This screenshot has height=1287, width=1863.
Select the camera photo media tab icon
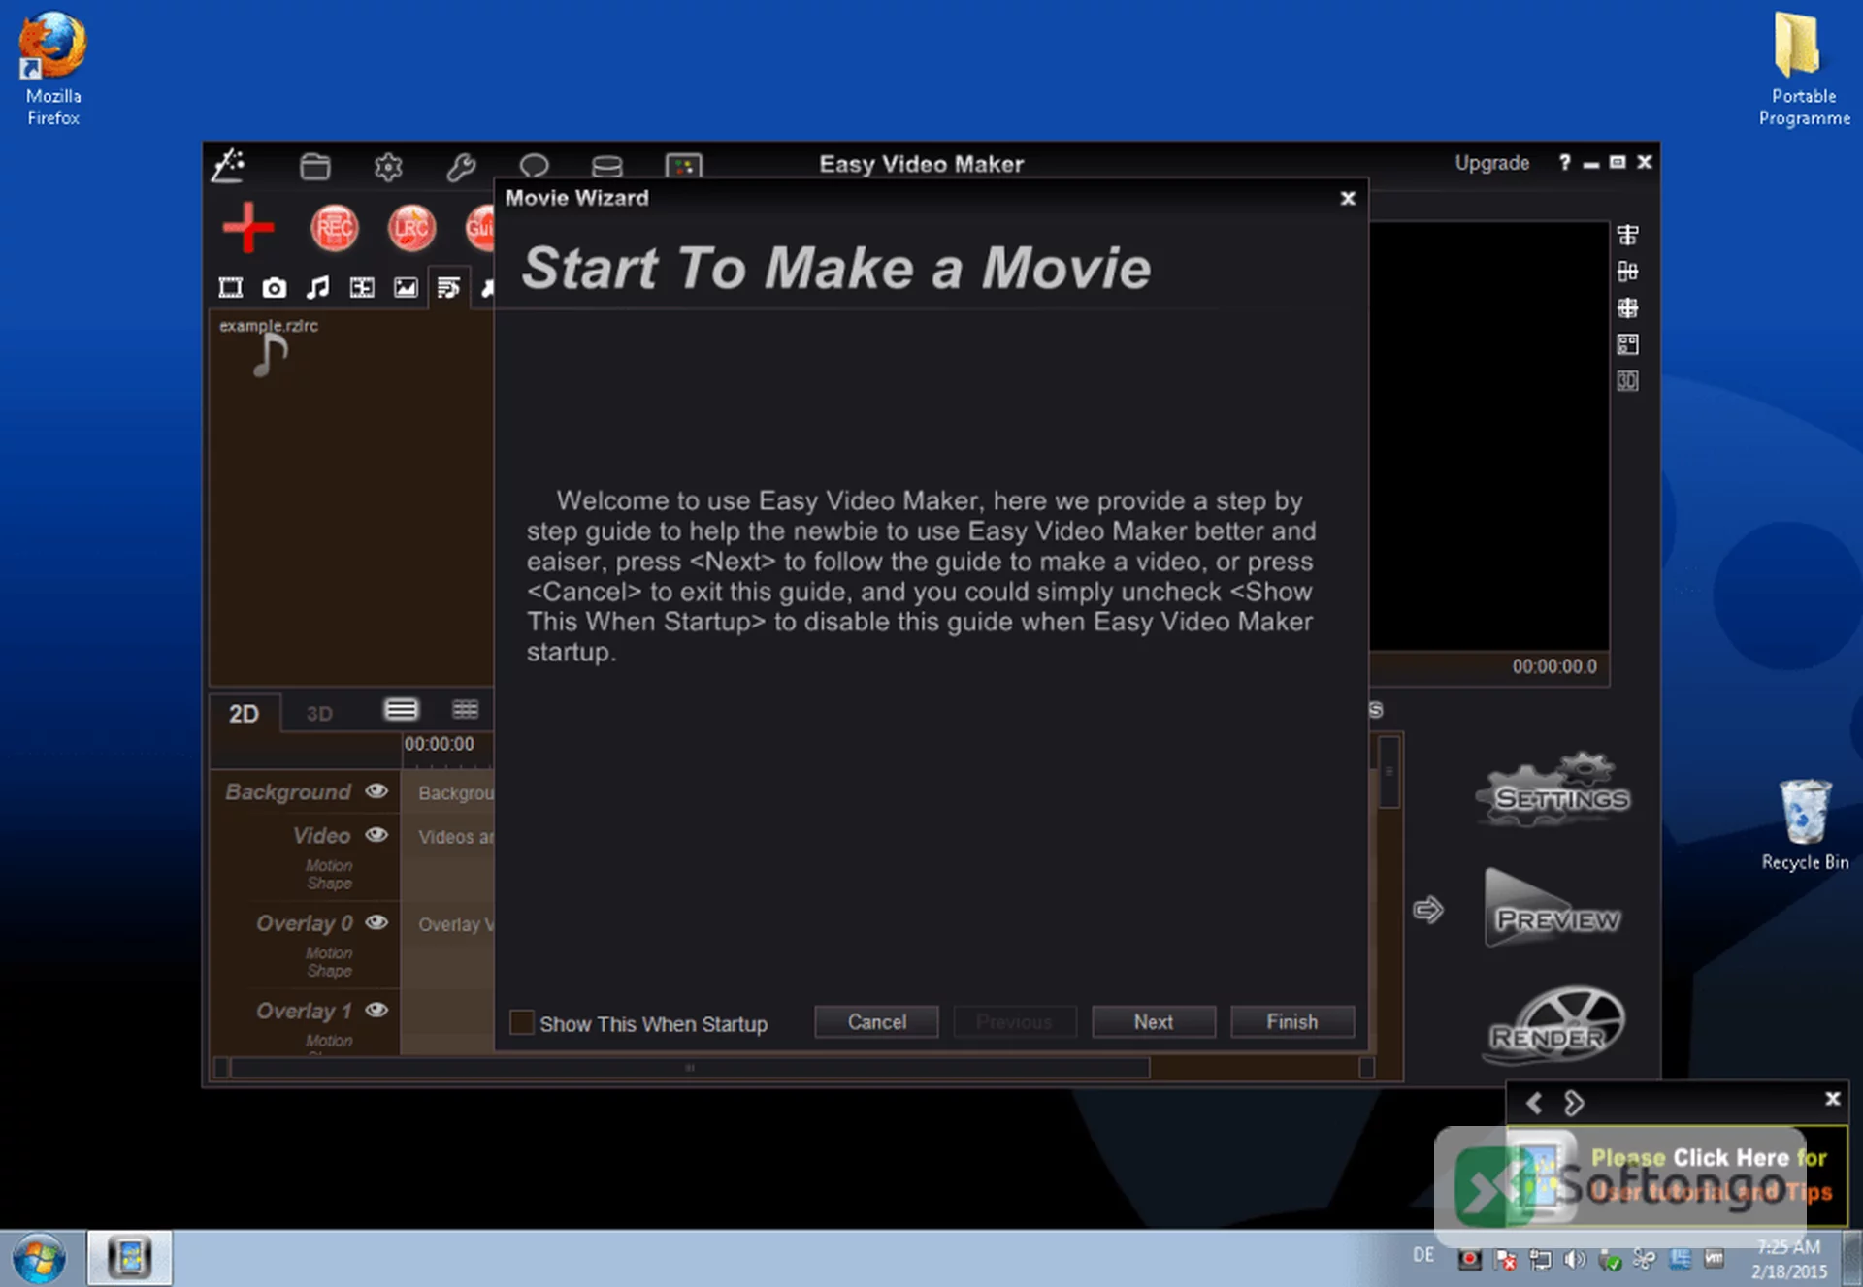(275, 287)
